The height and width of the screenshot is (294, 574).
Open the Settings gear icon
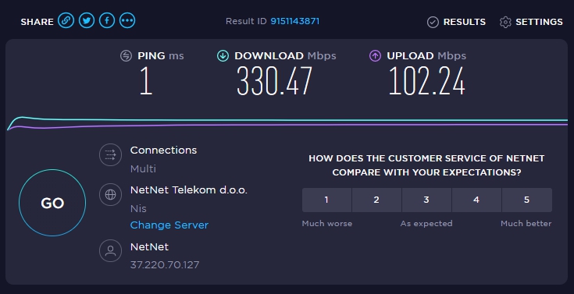tap(505, 22)
